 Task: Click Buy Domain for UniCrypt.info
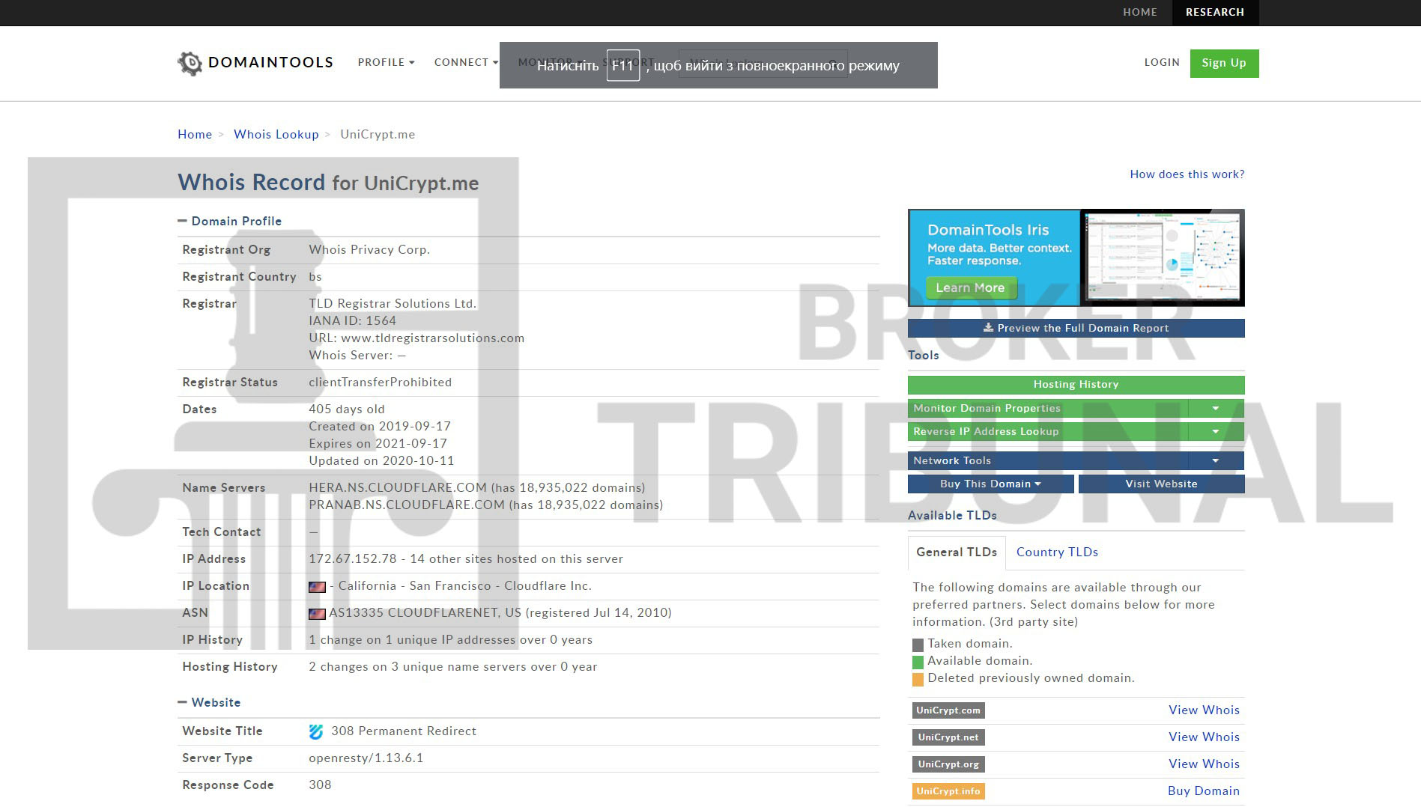(1203, 791)
